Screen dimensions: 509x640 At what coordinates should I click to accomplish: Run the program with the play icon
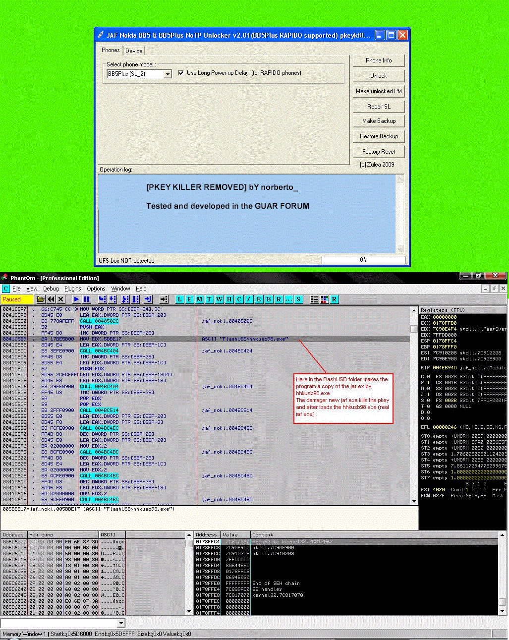[76, 299]
